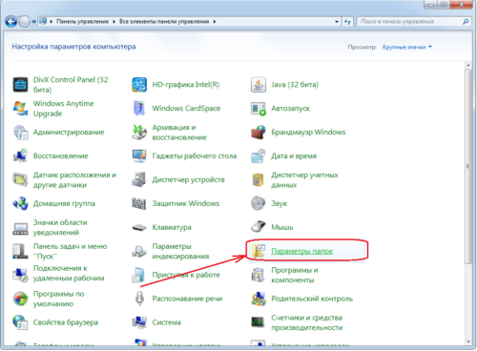The height and width of the screenshot is (351, 477).
Task: Expand the arrow after Все элементы панели управления
Action: 215,22
